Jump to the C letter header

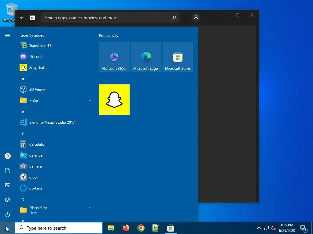(x=23, y=134)
